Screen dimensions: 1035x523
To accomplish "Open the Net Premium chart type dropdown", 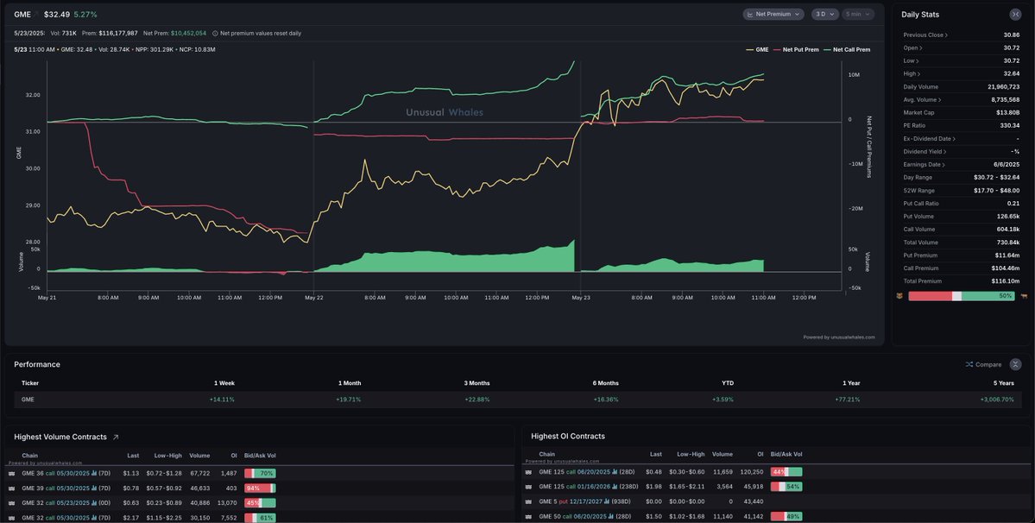I will pyautogui.click(x=773, y=14).
